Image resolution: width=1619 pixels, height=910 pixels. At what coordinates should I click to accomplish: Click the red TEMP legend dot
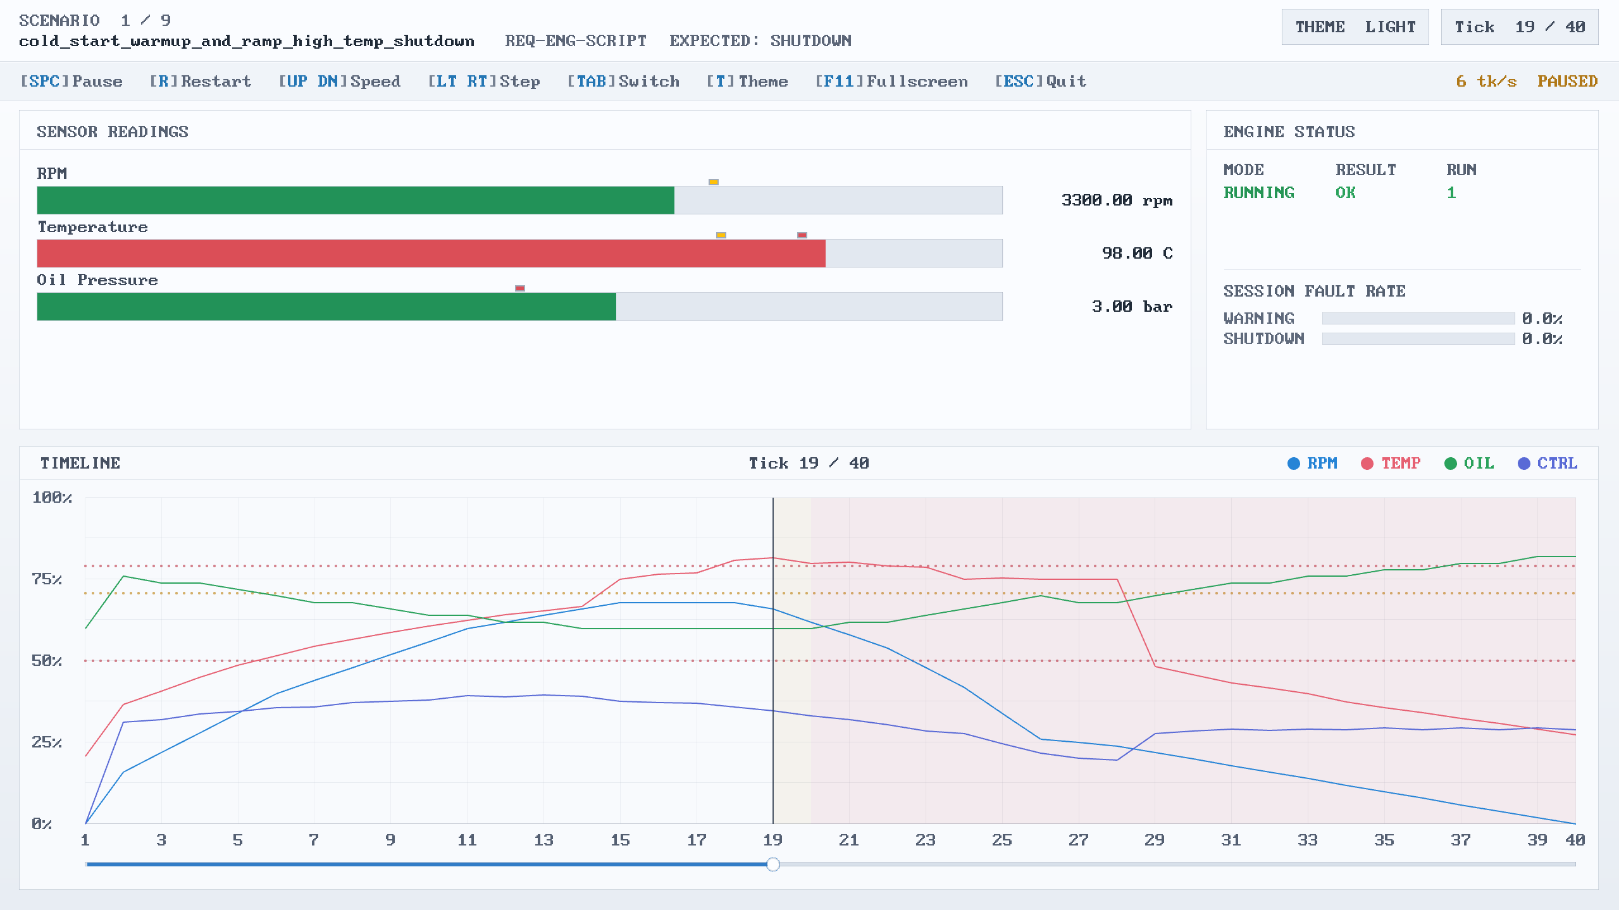(1367, 464)
